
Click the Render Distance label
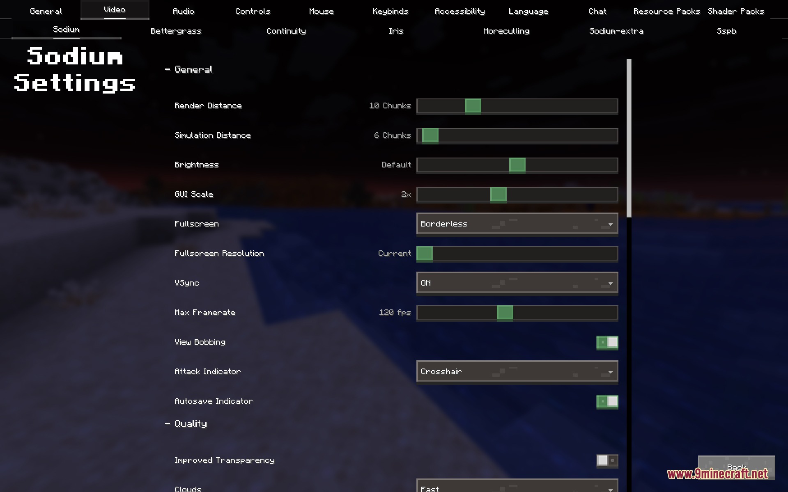tap(208, 106)
